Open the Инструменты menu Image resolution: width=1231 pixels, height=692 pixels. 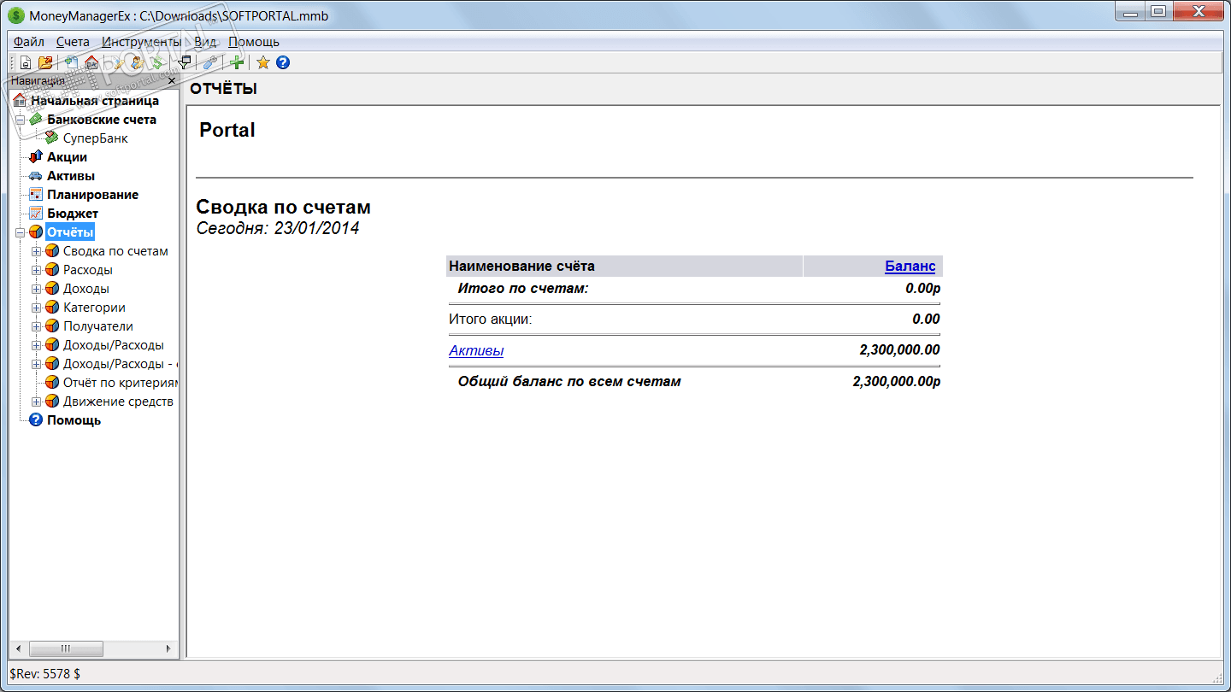click(141, 42)
